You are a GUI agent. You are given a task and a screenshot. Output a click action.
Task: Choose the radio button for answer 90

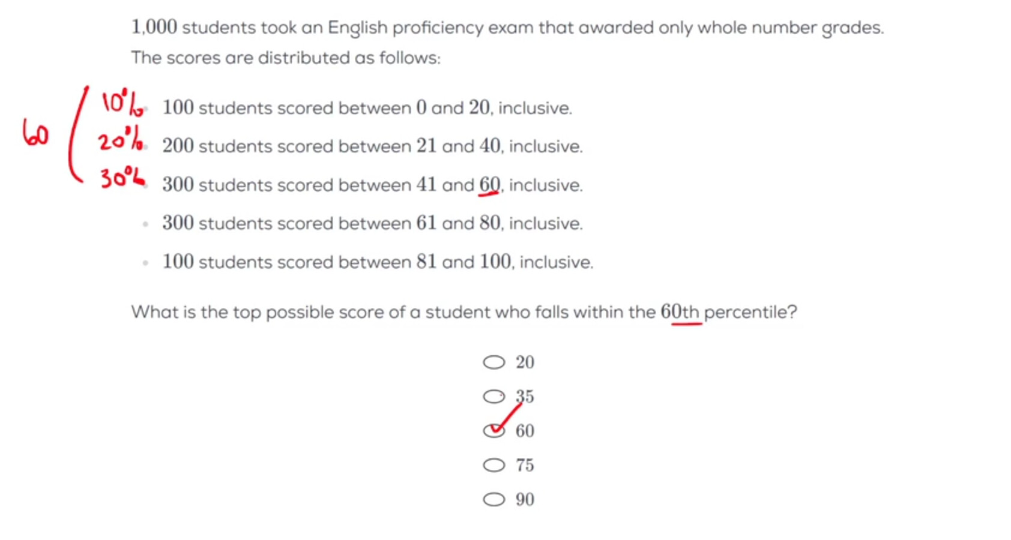coord(494,500)
